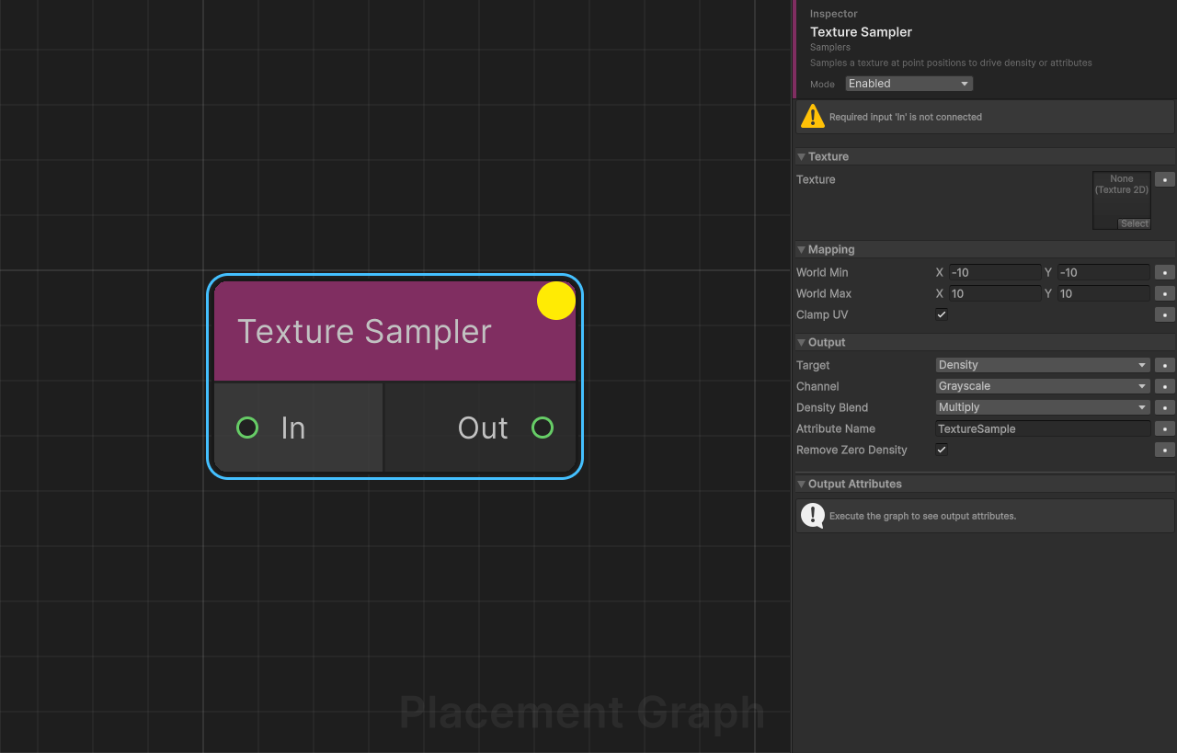
Task: Click the Inspector panel label
Action: tap(834, 14)
